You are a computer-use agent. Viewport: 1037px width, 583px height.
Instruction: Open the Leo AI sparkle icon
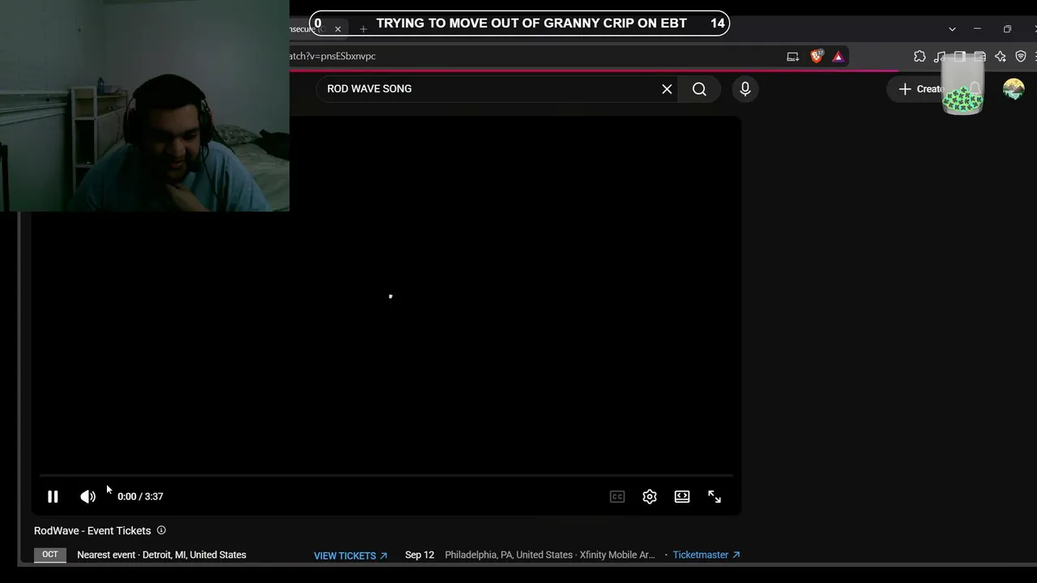click(x=1001, y=56)
